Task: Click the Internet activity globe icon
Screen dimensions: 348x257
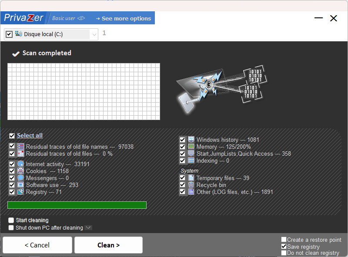Action: point(20,164)
